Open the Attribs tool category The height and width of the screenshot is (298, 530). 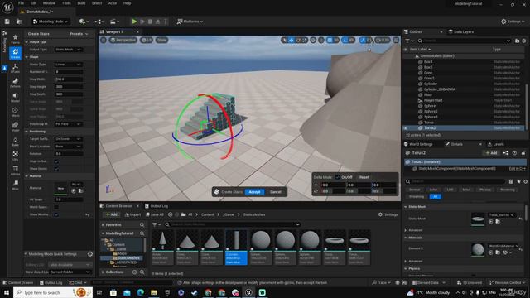(15, 170)
